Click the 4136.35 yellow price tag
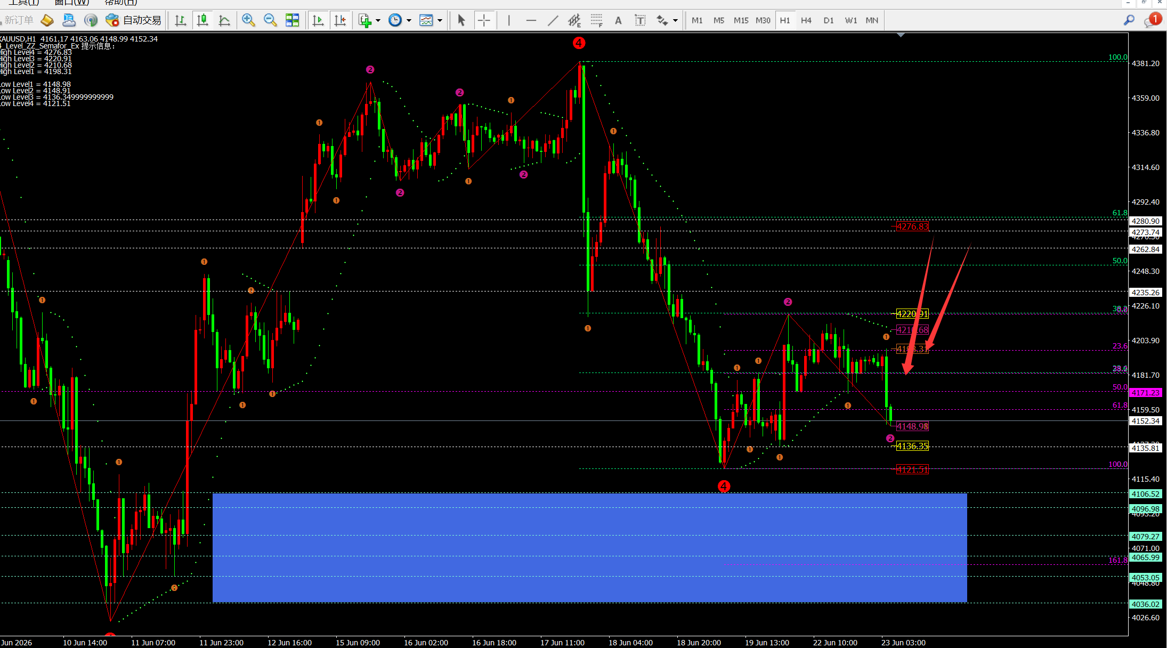Viewport: 1167px width, 648px height. (x=912, y=446)
